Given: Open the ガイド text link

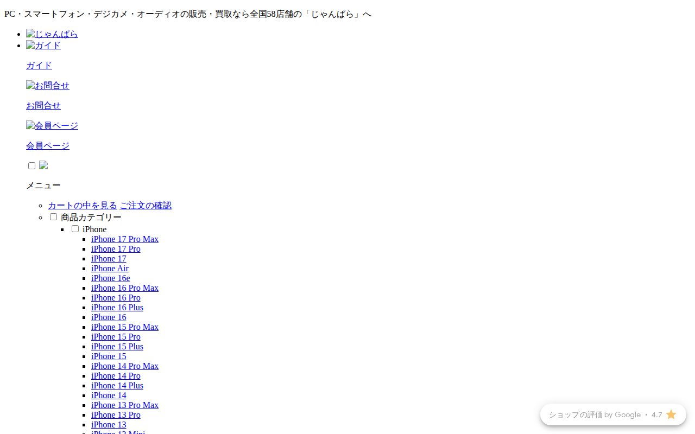Looking at the screenshot, I should [x=39, y=66].
